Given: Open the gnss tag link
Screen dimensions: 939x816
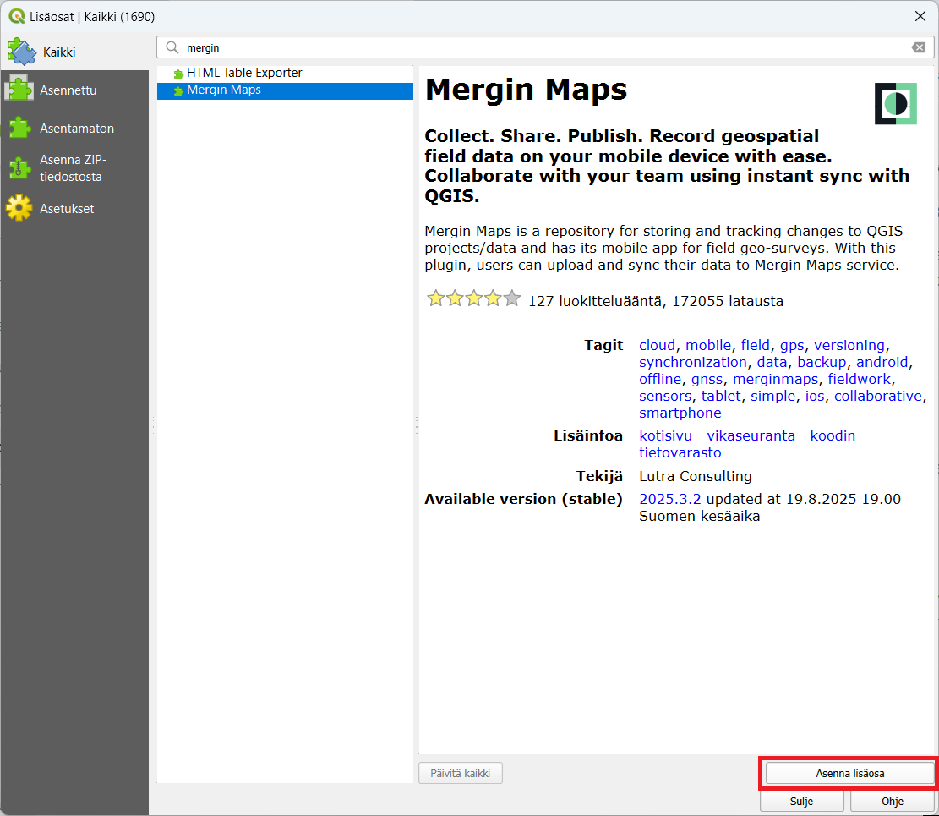Looking at the screenshot, I should click(707, 379).
